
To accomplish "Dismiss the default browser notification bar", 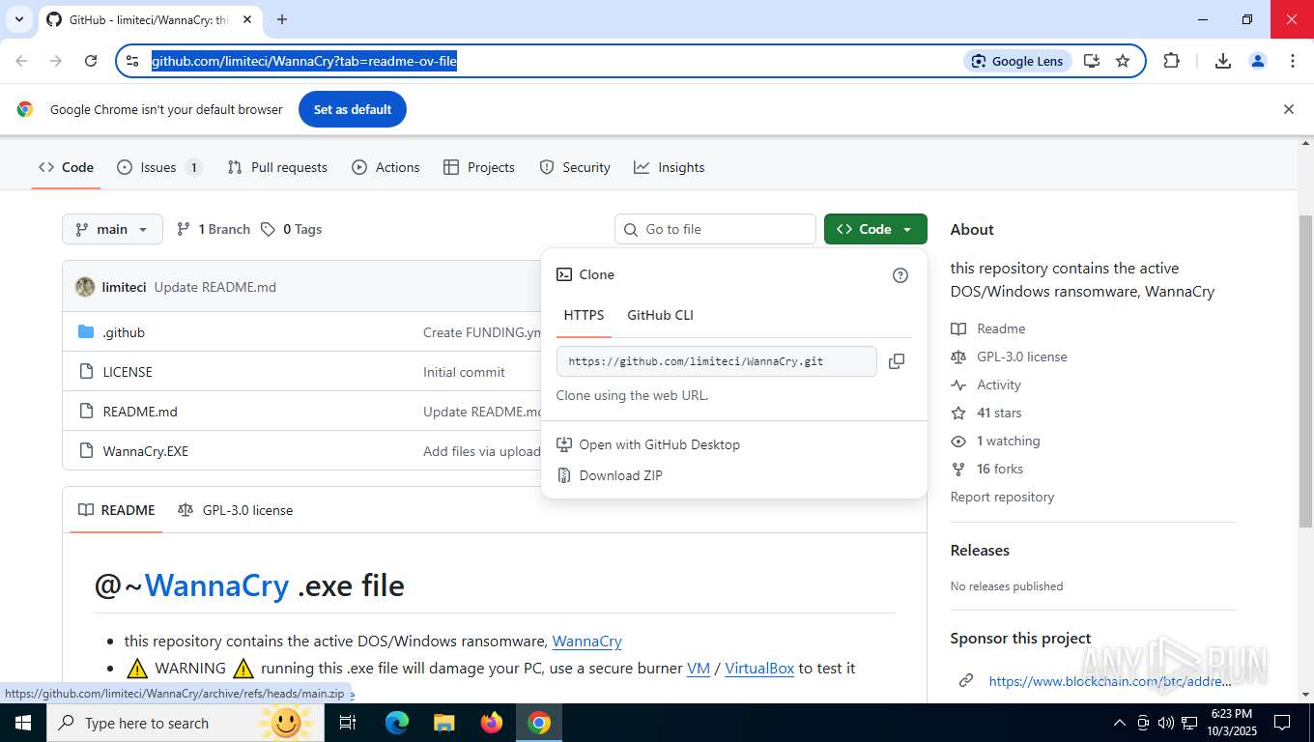I will click(x=1288, y=109).
